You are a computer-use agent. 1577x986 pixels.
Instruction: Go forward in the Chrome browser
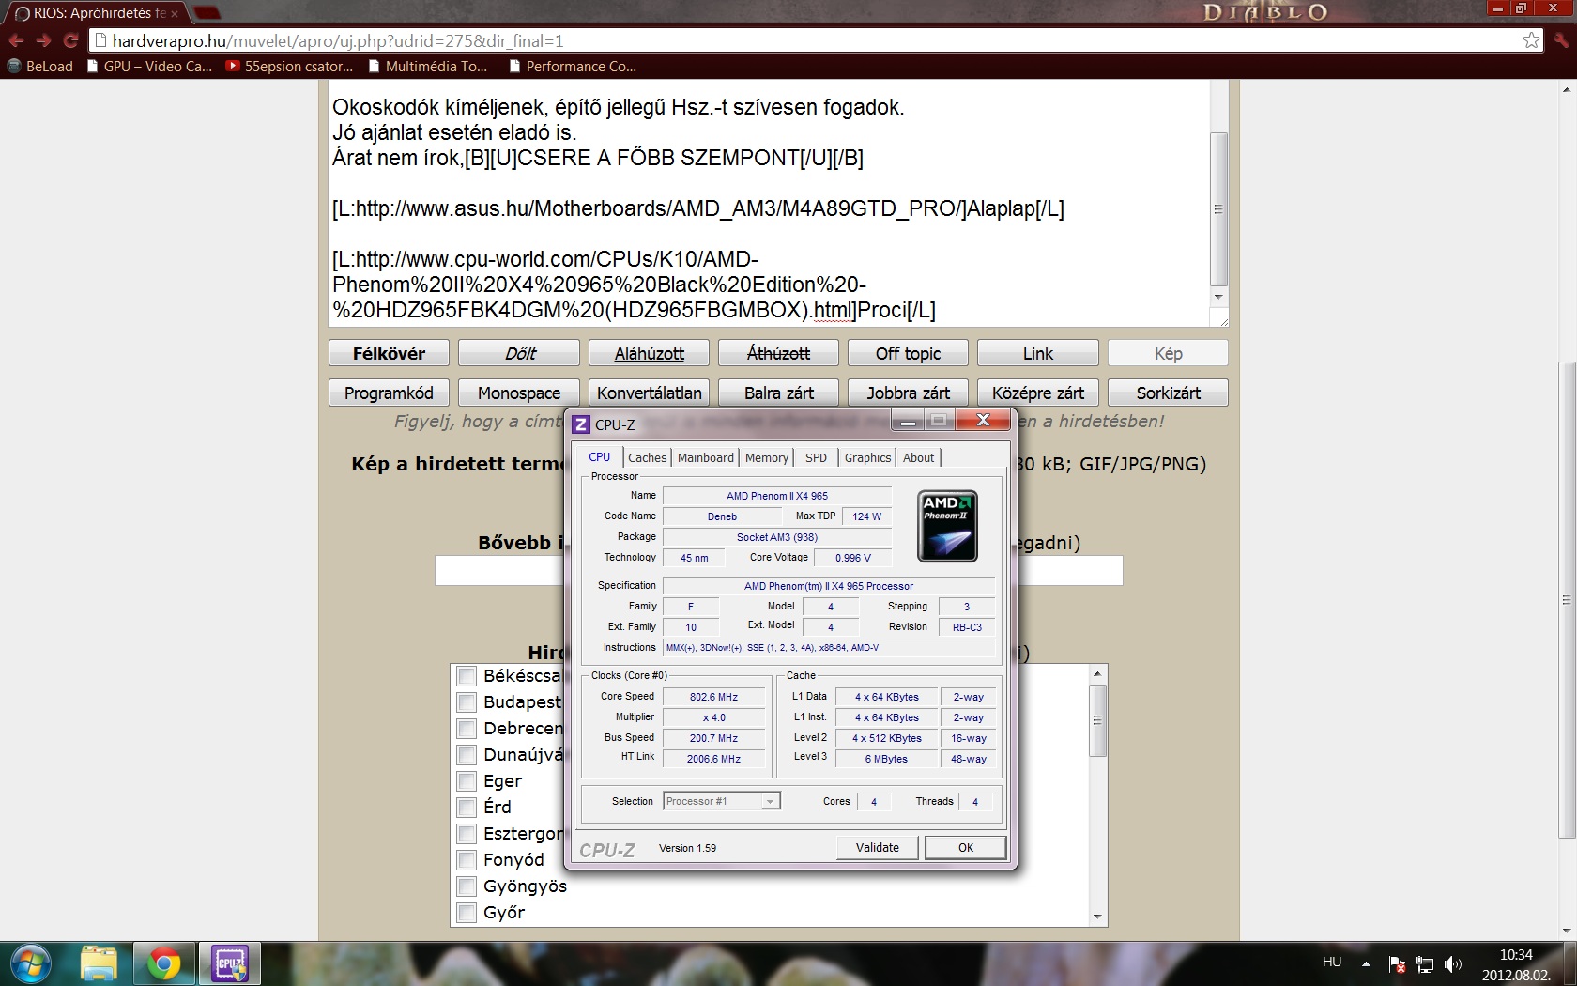coord(43,40)
